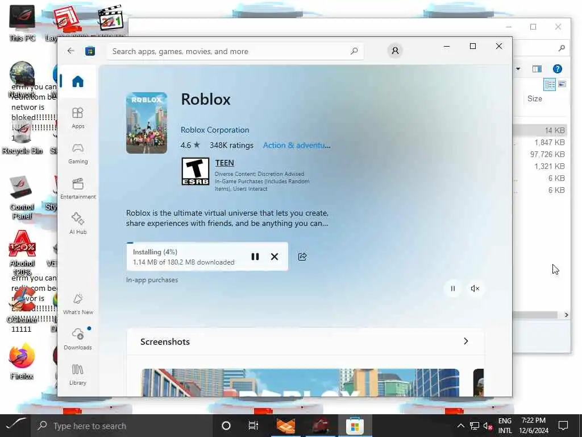Select the Firefox desktop icon

click(22, 360)
